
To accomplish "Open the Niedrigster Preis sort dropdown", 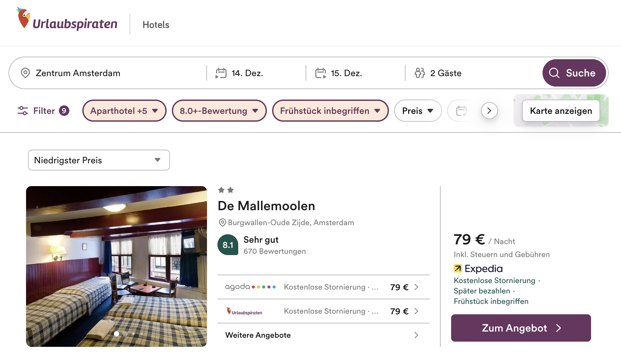I will (99, 160).
